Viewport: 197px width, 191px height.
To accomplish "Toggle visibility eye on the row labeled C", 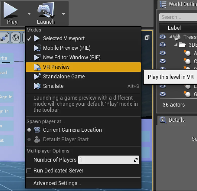I will pos(163,61).
